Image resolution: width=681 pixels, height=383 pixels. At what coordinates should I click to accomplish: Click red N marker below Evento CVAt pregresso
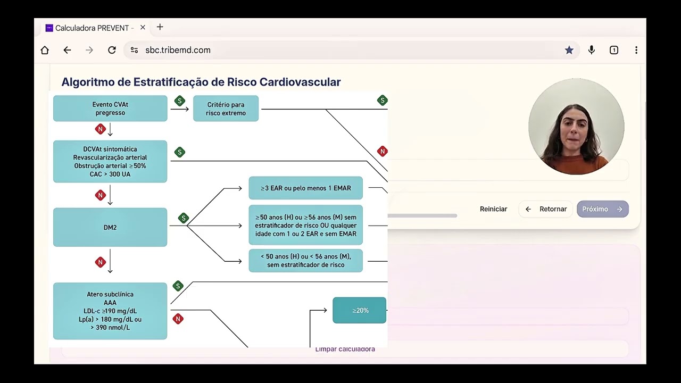coord(100,129)
